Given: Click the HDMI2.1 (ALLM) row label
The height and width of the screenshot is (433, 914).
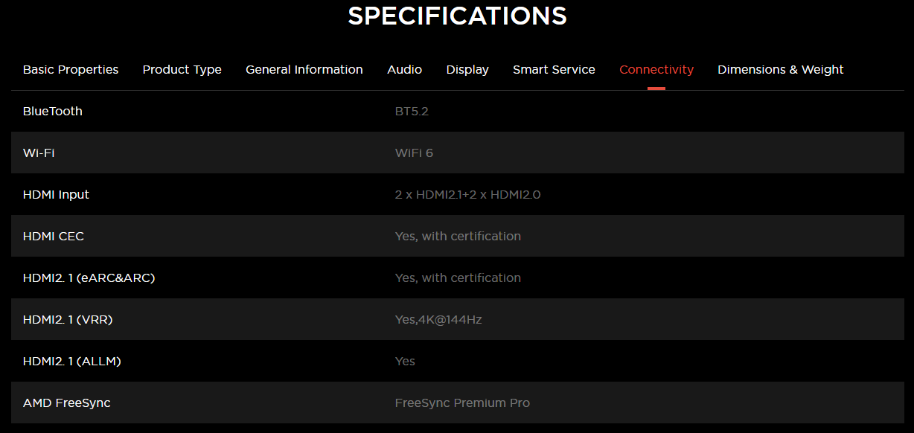Looking at the screenshot, I should tap(71, 362).
